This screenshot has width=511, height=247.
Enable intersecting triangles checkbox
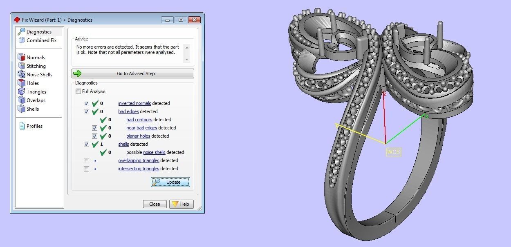click(x=86, y=169)
